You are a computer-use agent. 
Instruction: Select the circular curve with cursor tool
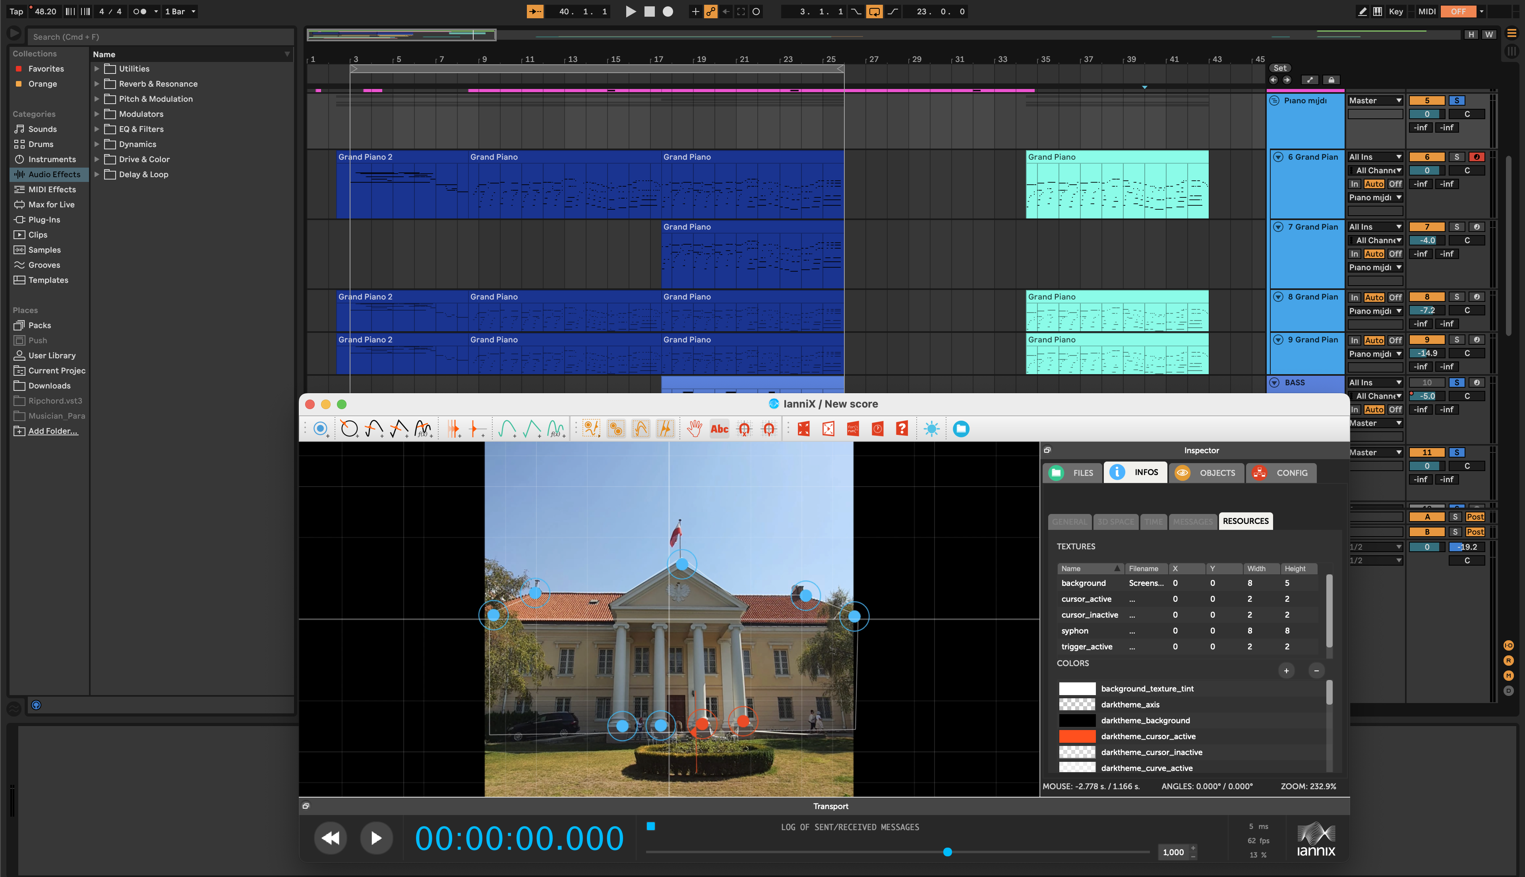pyautogui.click(x=349, y=429)
